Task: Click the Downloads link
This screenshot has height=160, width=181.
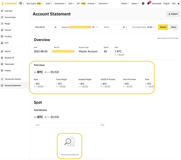Action: pyautogui.click(x=157, y=4)
